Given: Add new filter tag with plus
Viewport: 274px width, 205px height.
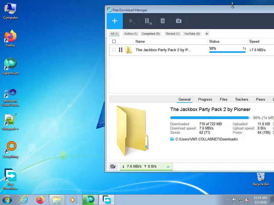Looking at the screenshot, I should 207,34.
